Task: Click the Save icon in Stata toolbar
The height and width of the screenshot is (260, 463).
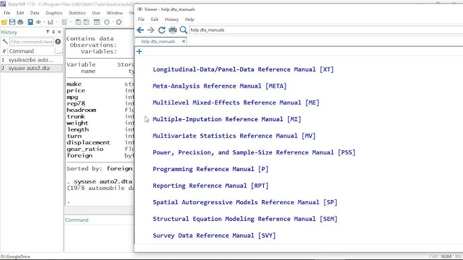Action: point(12,22)
